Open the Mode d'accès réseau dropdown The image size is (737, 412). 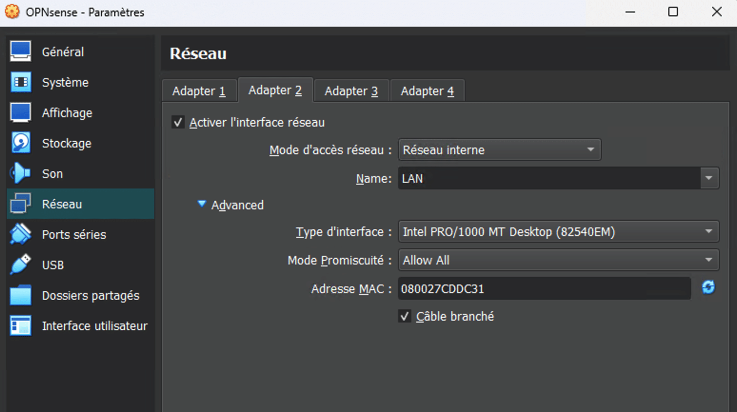coord(499,149)
